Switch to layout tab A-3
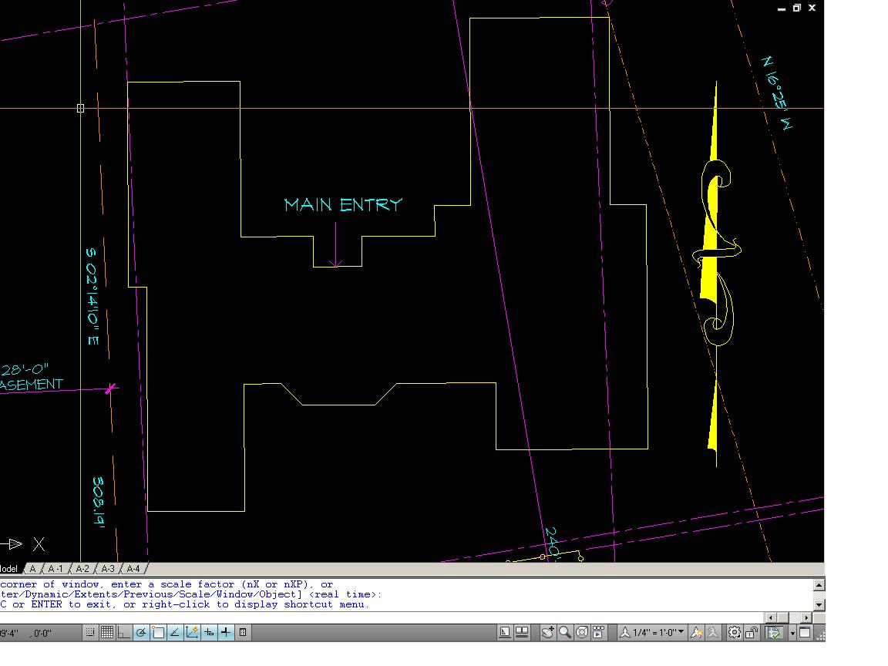 [x=108, y=569]
